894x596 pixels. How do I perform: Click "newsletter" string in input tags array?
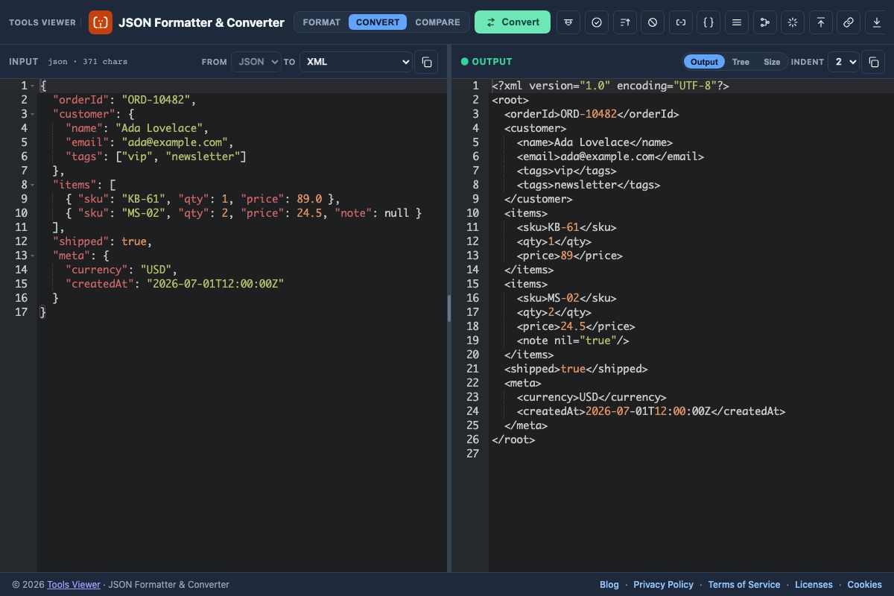coord(203,156)
